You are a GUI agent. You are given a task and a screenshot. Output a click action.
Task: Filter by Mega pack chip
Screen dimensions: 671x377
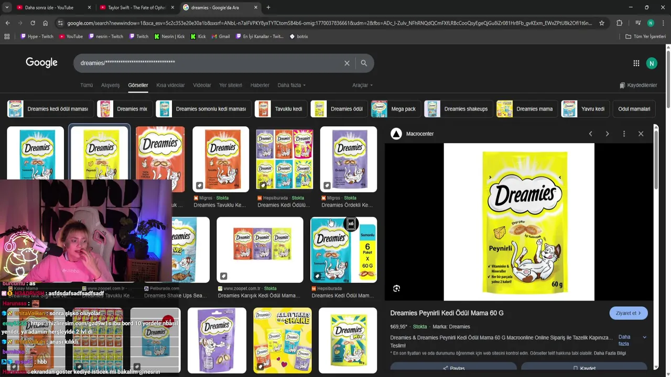coord(396,109)
